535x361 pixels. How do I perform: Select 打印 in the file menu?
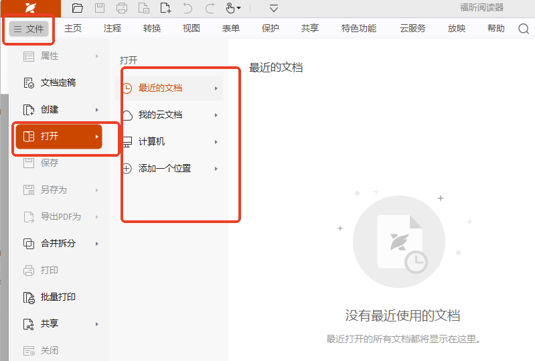pos(59,270)
